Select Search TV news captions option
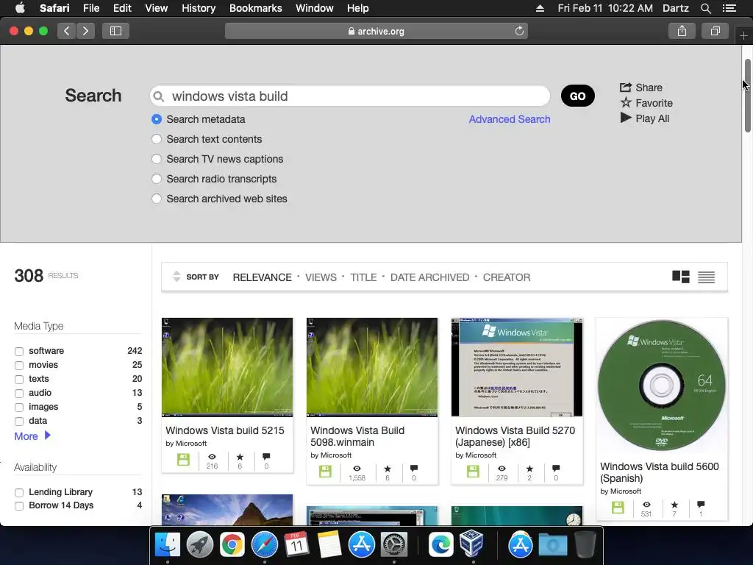The image size is (753, 565). (157, 159)
